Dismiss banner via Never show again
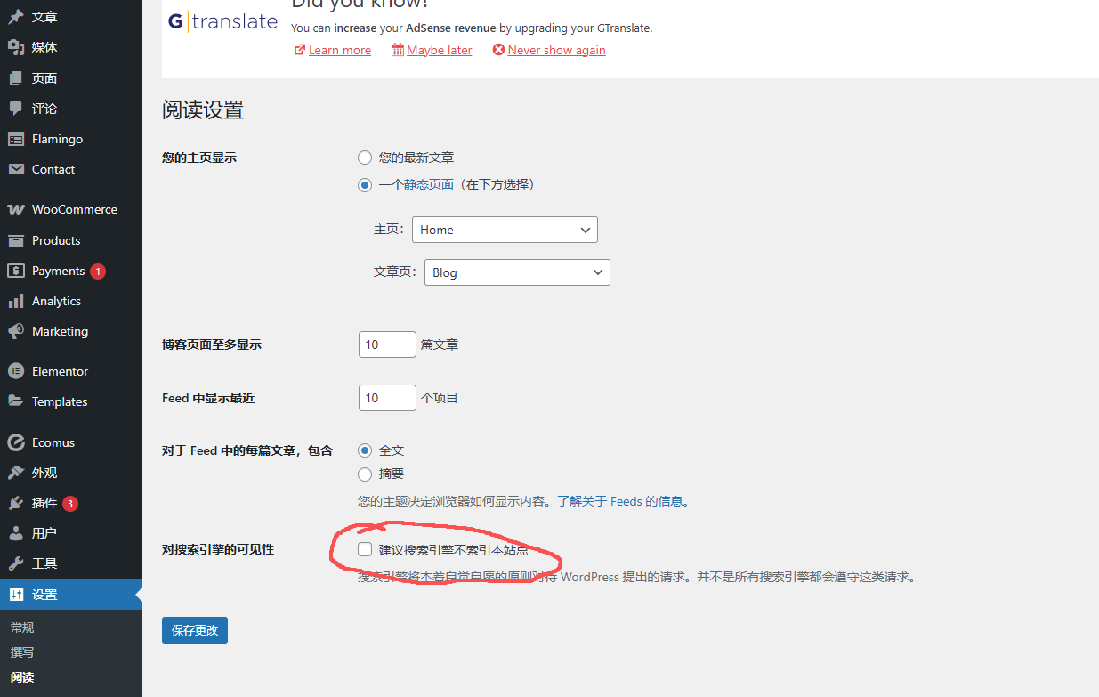The height and width of the screenshot is (697, 1099). [556, 50]
